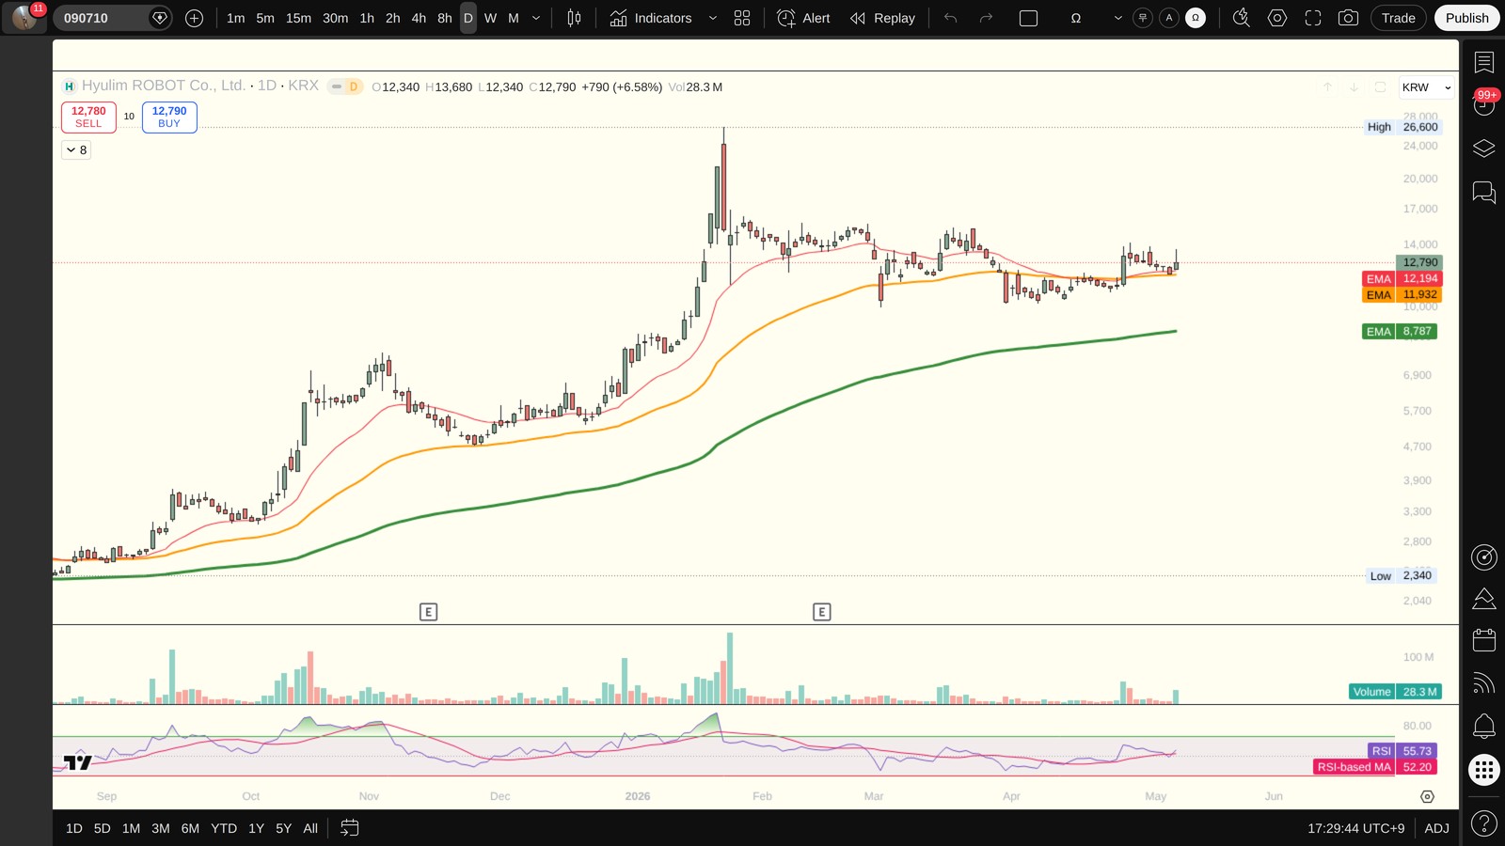Click the Hyulim ROBOT Co., Ltd. symbol title
The width and height of the screenshot is (1505, 846).
tap(164, 86)
